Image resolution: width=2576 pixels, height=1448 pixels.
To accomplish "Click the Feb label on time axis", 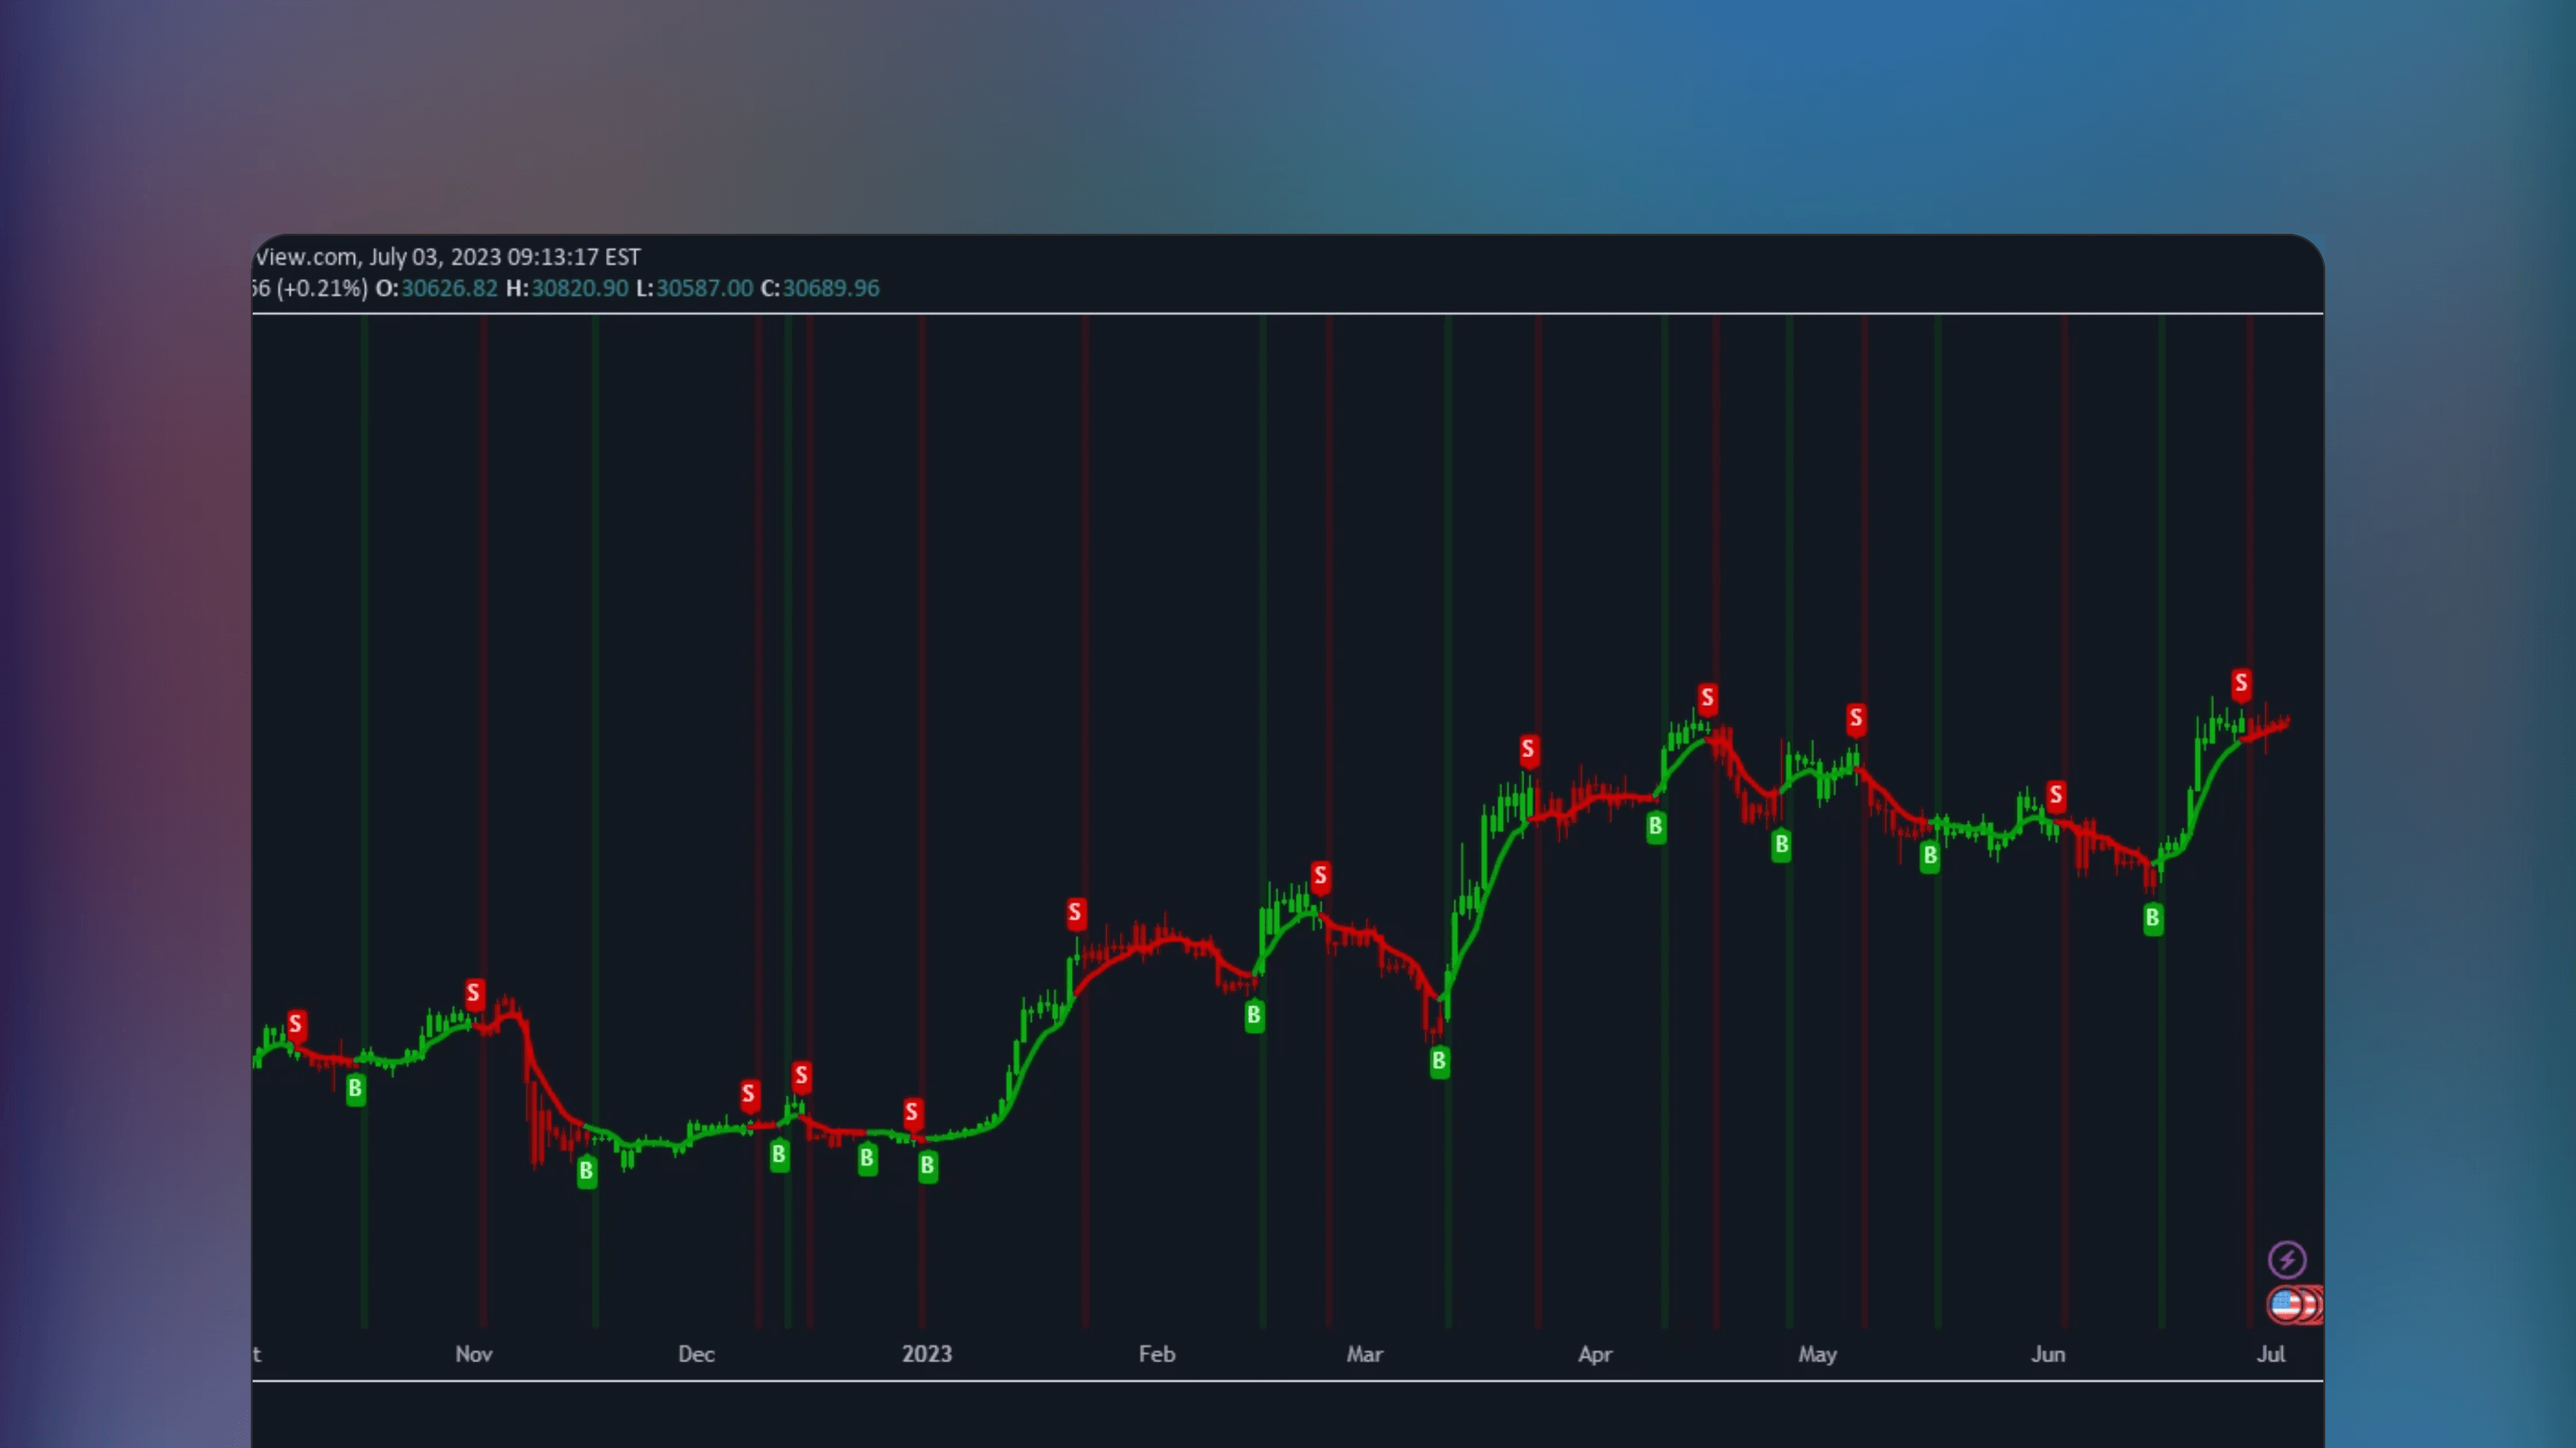I will pyautogui.click(x=1157, y=1354).
